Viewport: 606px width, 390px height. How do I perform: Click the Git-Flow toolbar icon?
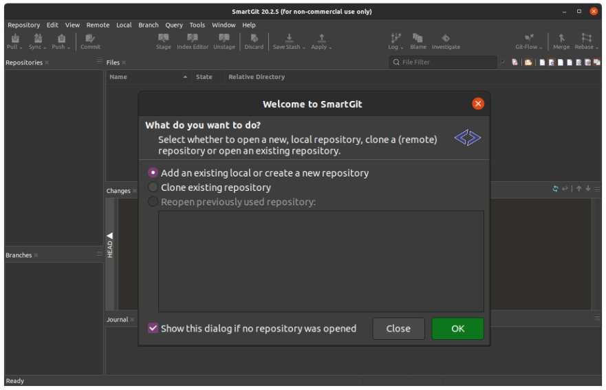coord(529,38)
